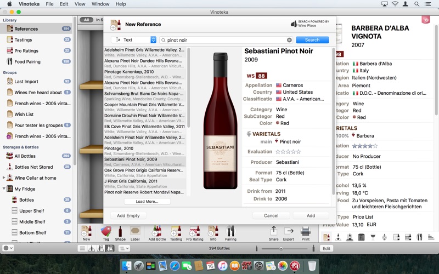Image resolution: width=439 pixels, height=274 pixels.
Task: Click the Add Bottle toolbar icon
Action: coord(157,232)
